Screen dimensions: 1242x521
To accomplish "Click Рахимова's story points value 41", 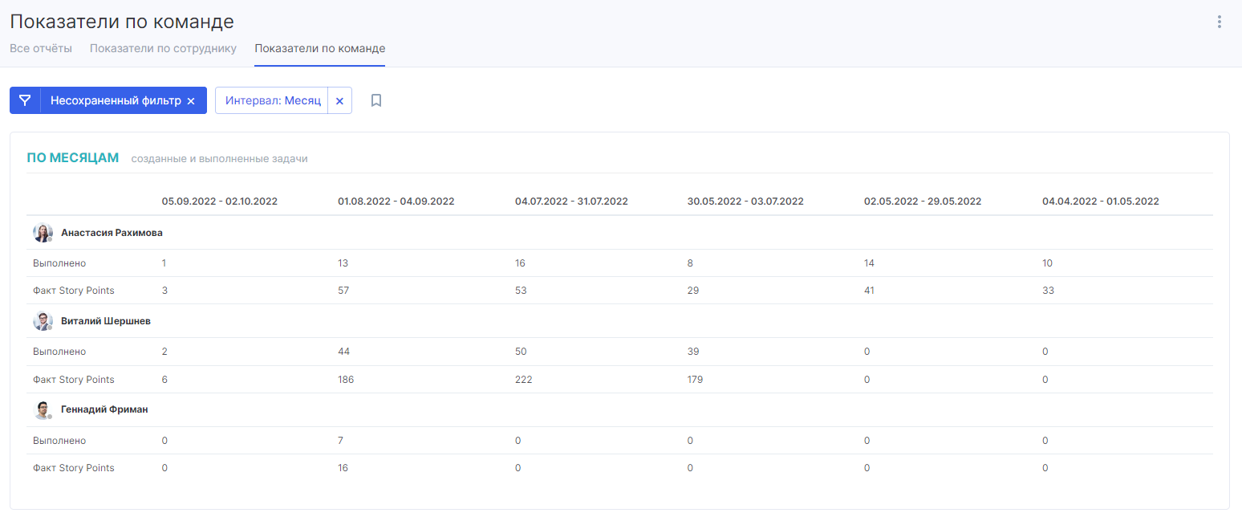I will (x=870, y=291).
